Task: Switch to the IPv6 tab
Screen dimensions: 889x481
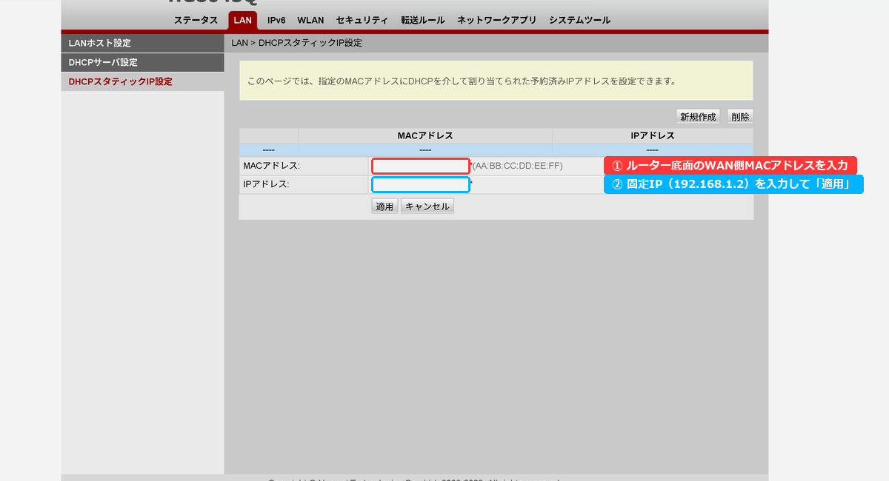Action: coord(276,20)
